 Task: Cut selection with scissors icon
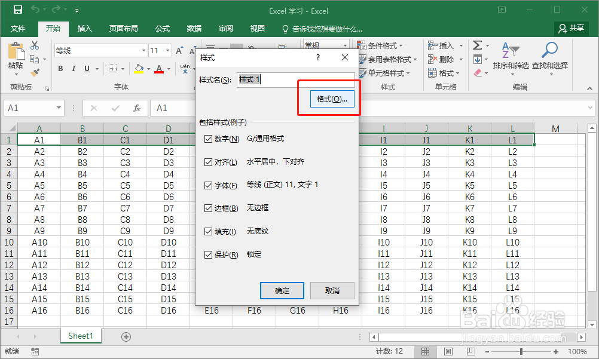coord(35,45)
